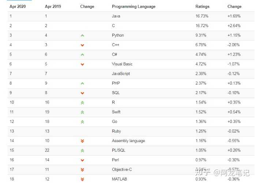Click the red down arrow beside Perl
Screen dimensions: 256x183
(82, 160)
